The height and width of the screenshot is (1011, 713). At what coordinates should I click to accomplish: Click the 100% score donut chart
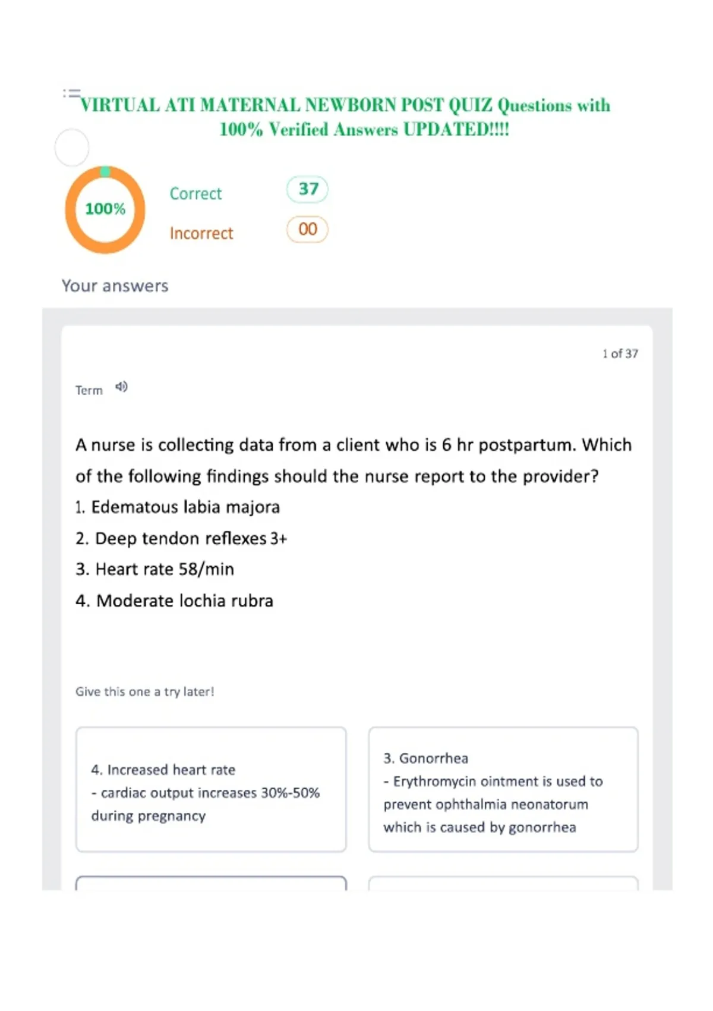point(105,209)
